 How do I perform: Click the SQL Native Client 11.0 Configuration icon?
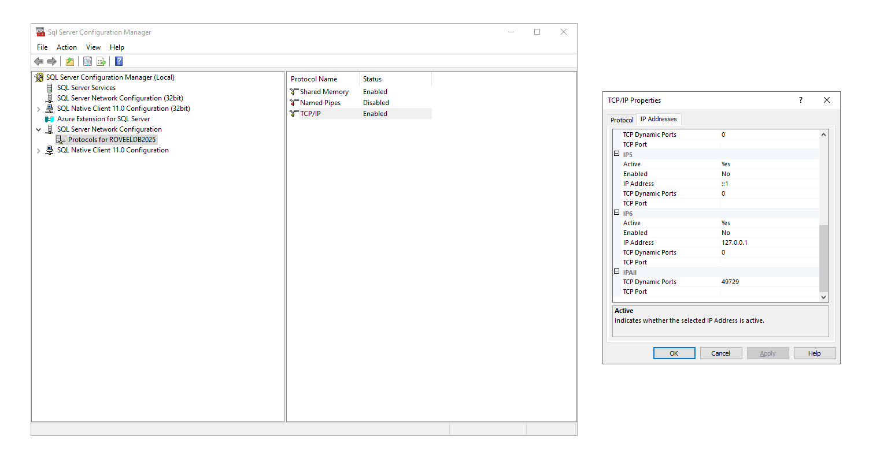point(50,150)
